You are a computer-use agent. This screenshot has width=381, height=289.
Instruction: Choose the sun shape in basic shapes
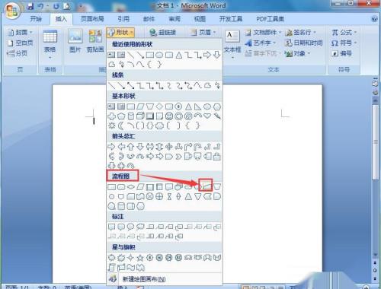pos(111,125)
